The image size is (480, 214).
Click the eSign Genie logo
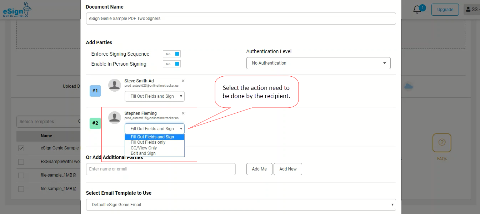point(17,10)
